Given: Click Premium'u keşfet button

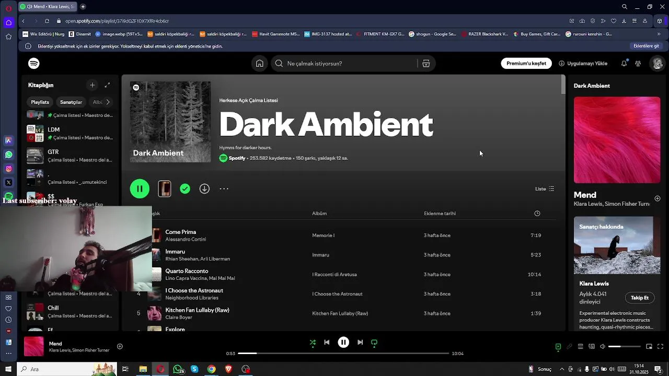Looking at the screenshot, I should coord(526,63).
